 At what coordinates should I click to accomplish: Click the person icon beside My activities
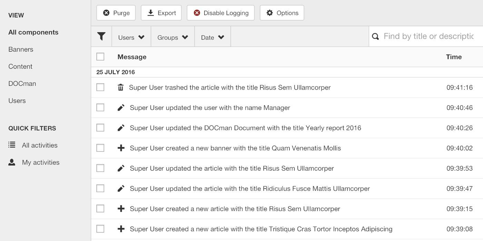click(12, 162)
